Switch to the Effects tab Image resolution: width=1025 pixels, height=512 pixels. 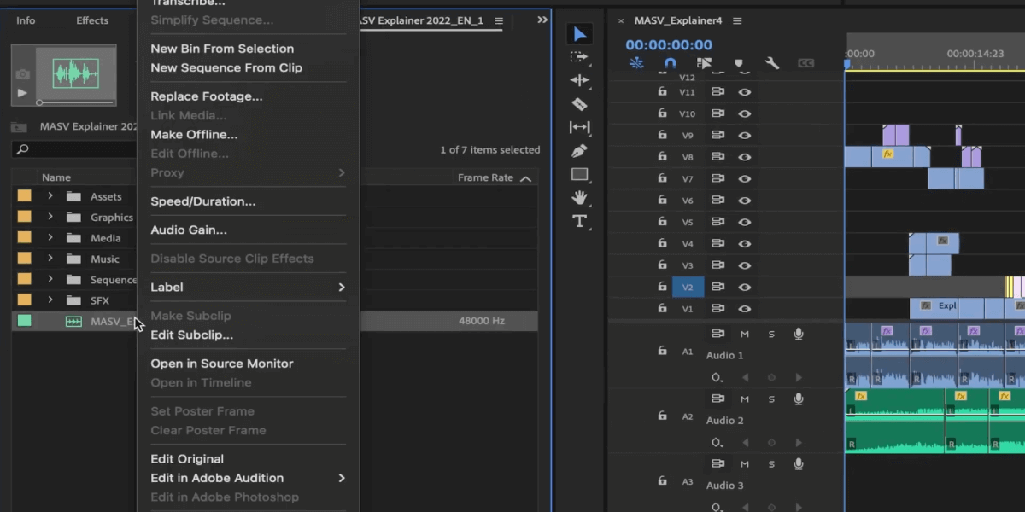click(92, 20)
